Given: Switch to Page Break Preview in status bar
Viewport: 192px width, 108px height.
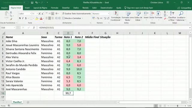Looking at the screenshot, I should point(165,106).
